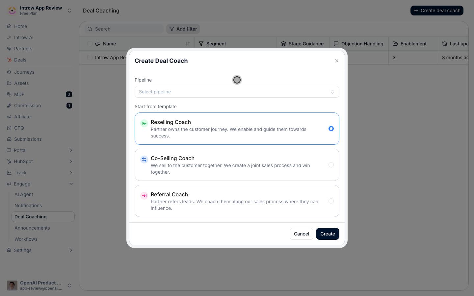Viewport: 474px width, 296px height.
Task: Click the Partners icon in sidebar
Action: [9, 49]
